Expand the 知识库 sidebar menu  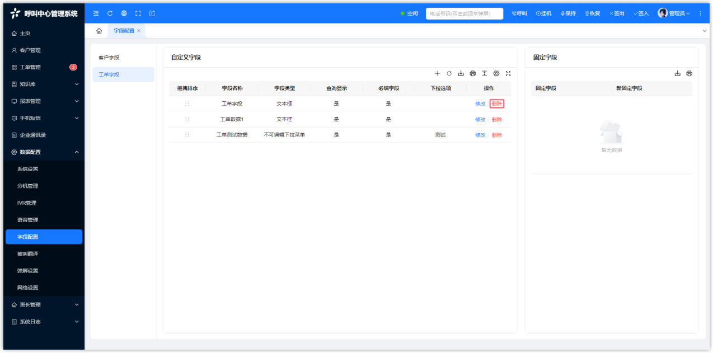(x=44, y=84)
